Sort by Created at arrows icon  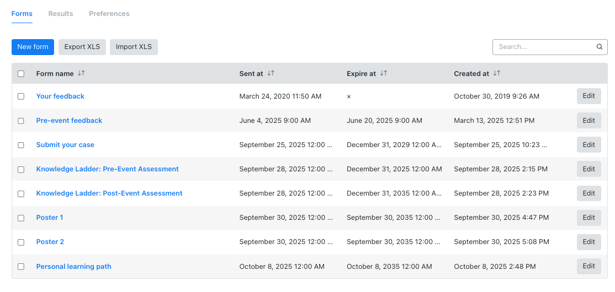496,73
